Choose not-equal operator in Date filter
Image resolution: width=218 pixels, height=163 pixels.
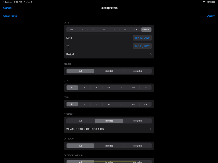pos(135,29)
